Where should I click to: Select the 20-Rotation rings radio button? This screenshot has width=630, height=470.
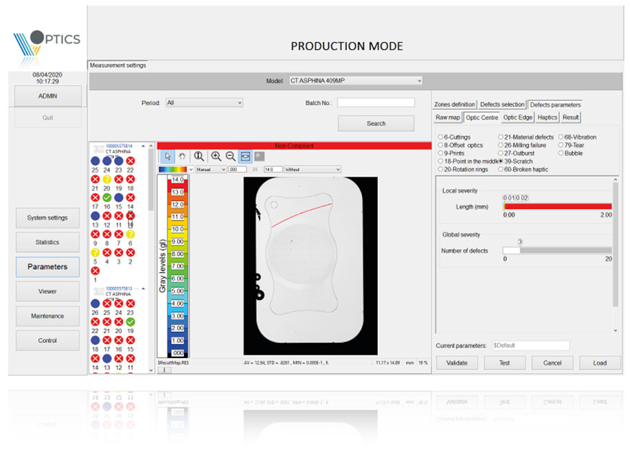440,170
